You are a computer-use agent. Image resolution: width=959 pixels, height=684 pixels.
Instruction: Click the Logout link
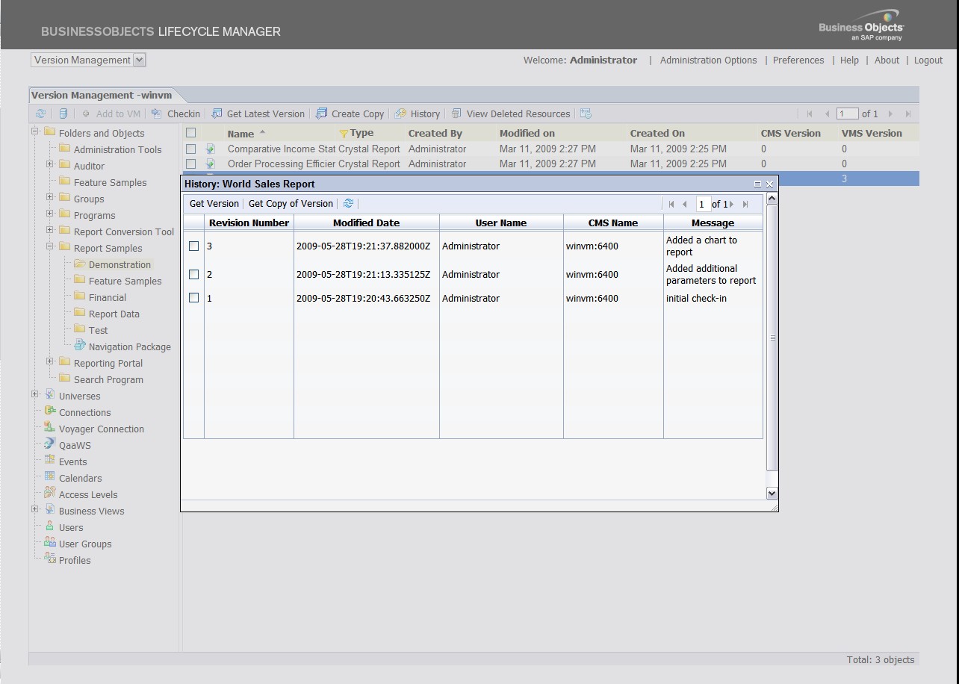(928, 60)
